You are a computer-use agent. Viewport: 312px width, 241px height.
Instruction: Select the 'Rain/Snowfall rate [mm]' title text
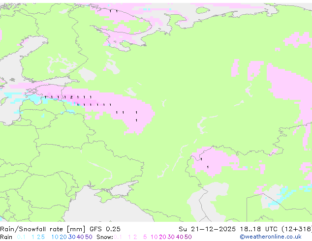(x=43, y=229)
